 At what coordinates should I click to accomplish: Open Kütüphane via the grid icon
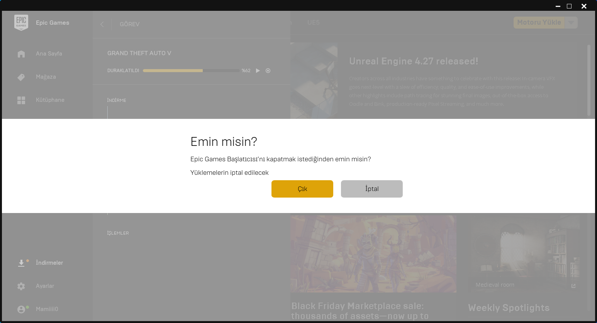pos(21,100)
